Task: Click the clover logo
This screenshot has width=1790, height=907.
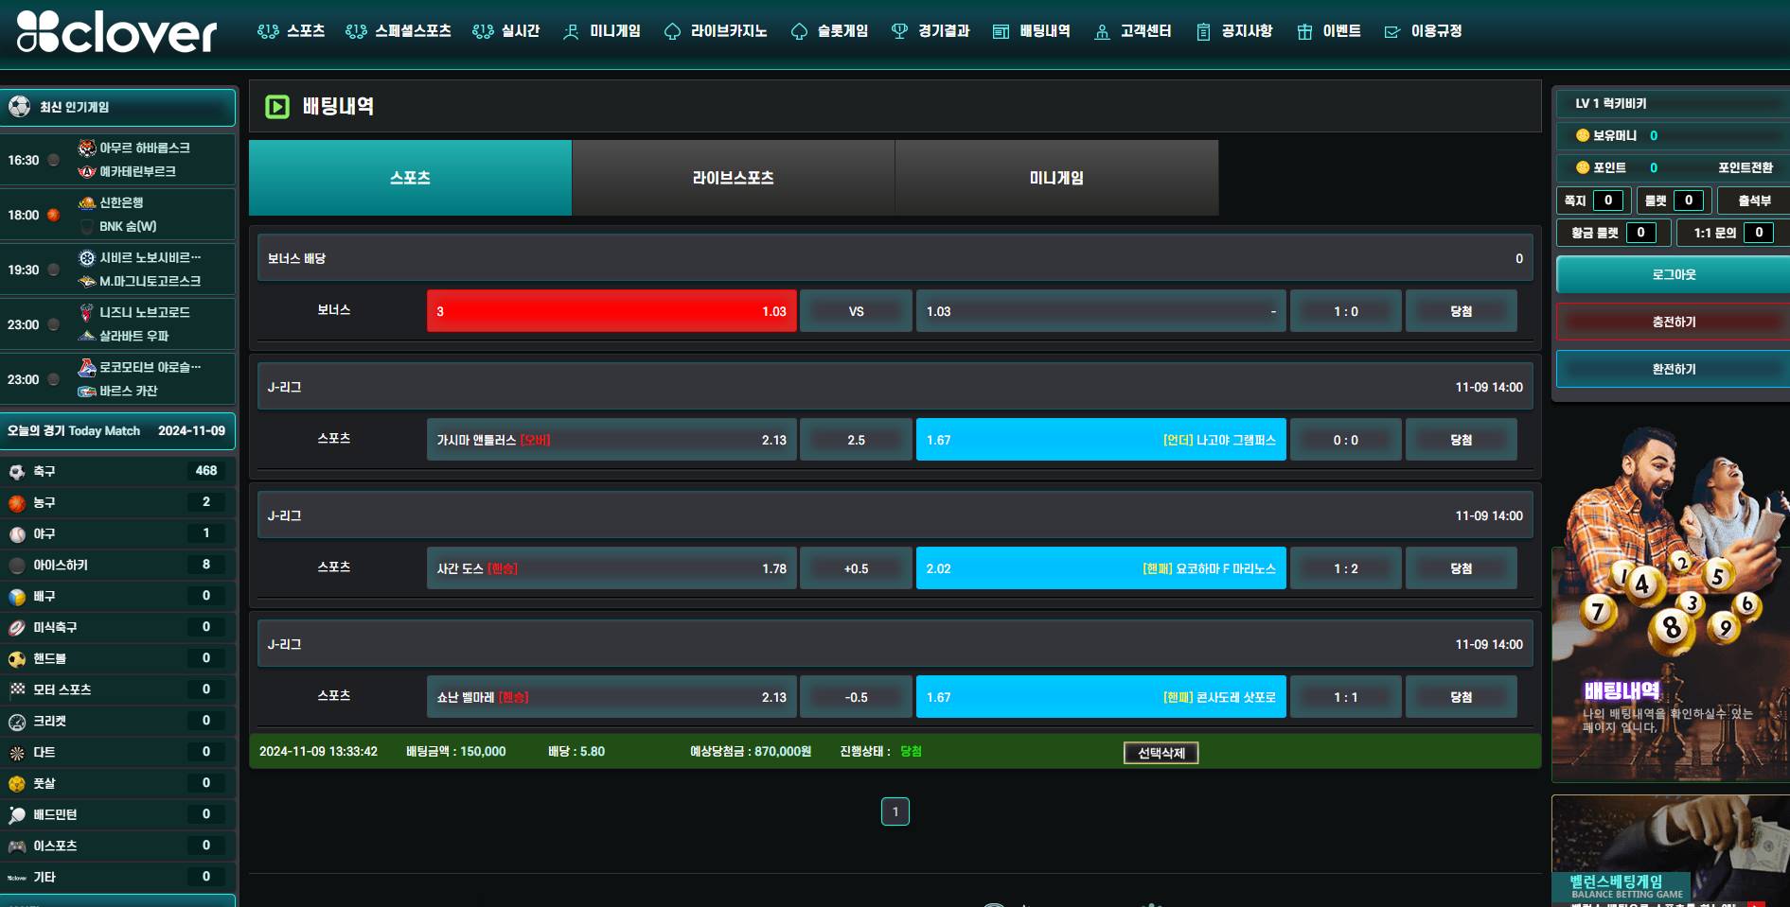Action: [116, 32]
